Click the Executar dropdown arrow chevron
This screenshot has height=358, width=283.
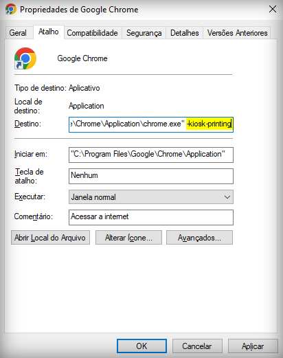coord(227,197)
